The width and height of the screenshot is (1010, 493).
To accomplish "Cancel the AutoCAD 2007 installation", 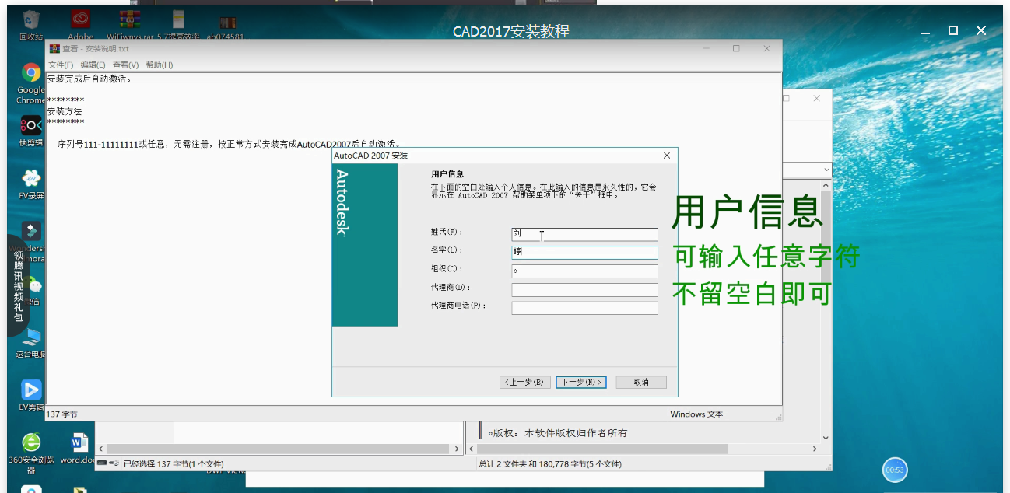I will tap(640, 382).
